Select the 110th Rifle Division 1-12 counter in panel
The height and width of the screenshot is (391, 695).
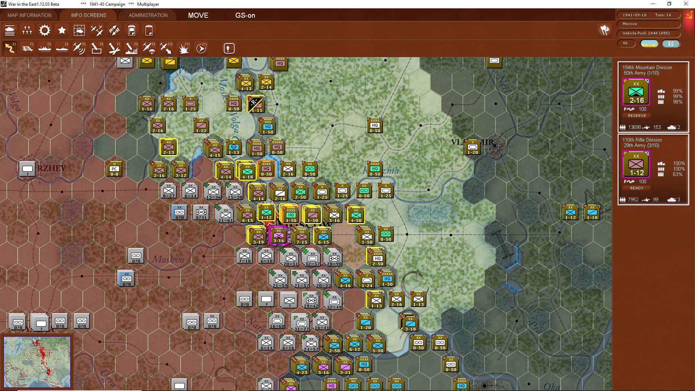click(x=636, y=164)
